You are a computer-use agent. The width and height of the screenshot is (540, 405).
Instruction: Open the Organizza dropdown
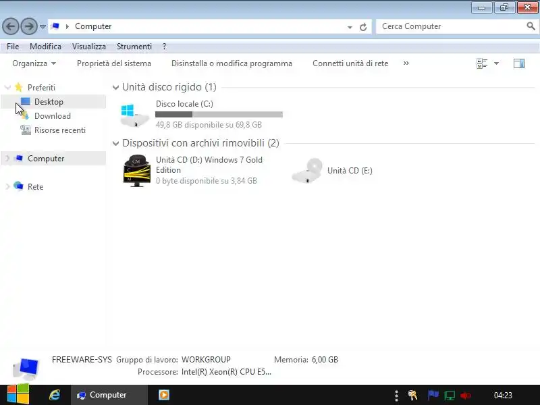point(34,63)
